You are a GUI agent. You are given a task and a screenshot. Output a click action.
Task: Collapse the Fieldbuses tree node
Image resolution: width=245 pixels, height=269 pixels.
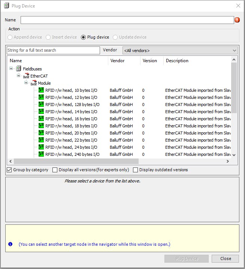pos(11,69)
